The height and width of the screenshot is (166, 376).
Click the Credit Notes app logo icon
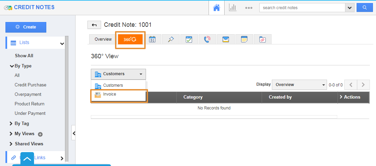pos(9,8)
